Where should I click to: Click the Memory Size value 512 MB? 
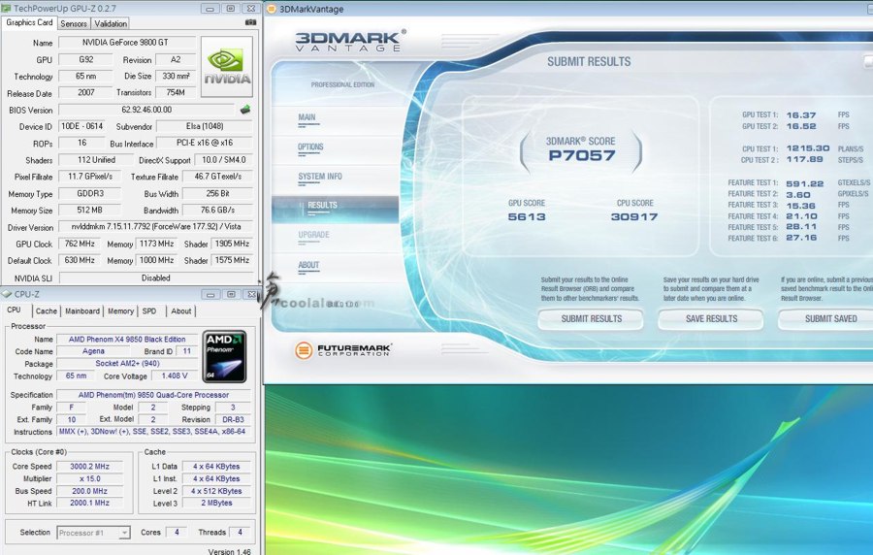[x=89, y=210]
